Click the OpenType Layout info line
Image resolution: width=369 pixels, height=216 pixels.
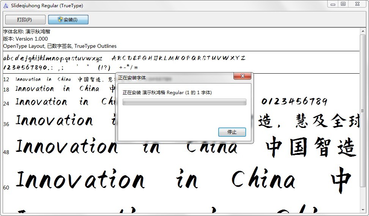[x=60, y=46]
